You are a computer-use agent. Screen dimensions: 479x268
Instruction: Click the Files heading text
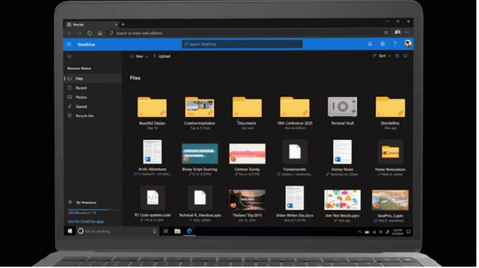(135, 78)
